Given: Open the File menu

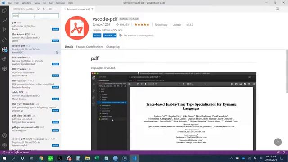Looking at the screenshot, I should tap(10, 3).
